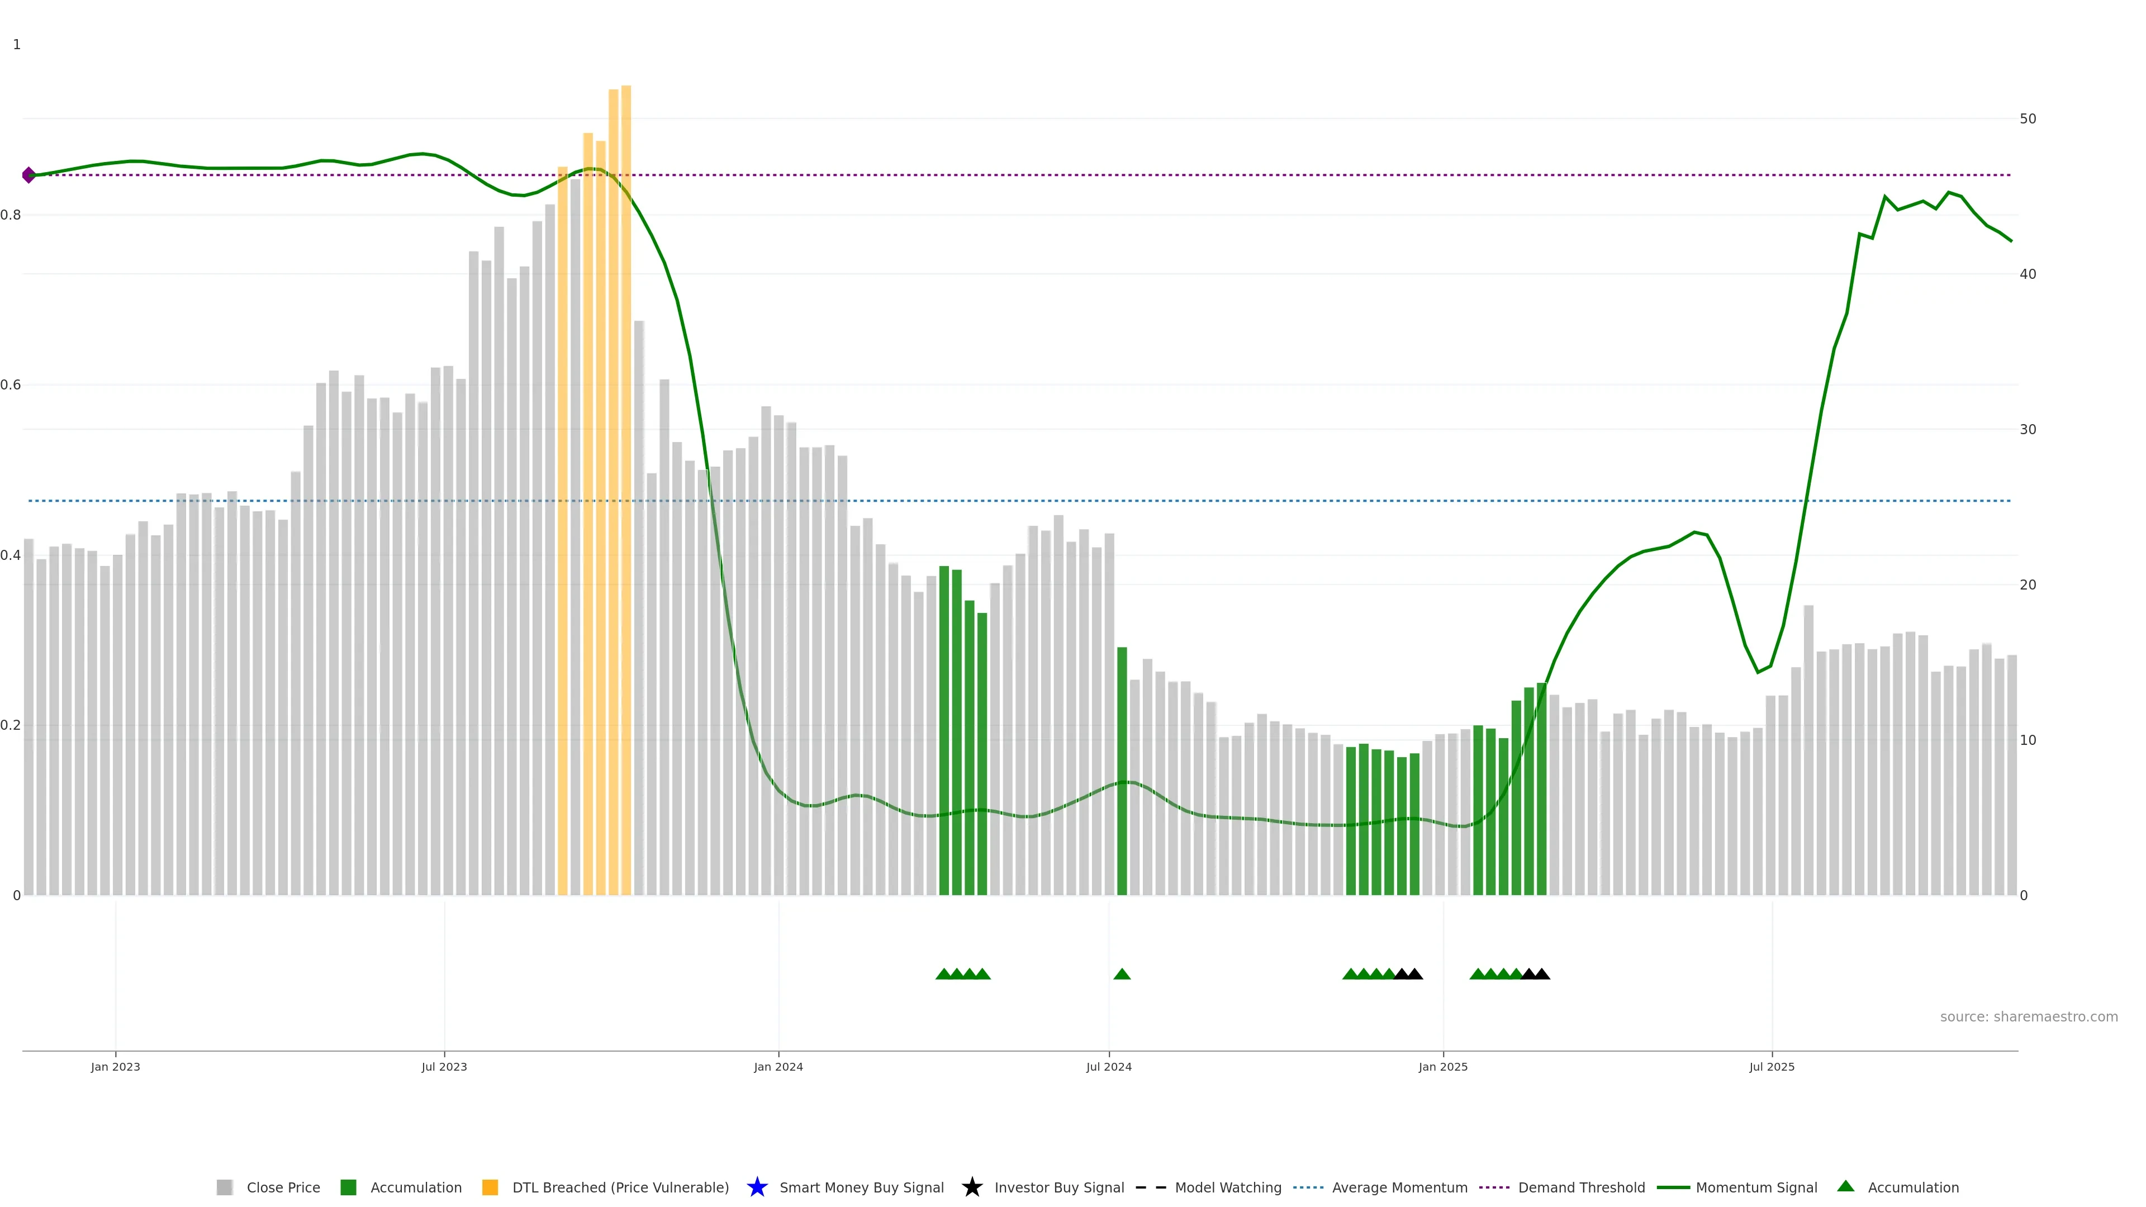Click the black Investor Buy Signal star
The height and width of the screenshot is (1207, 2146).
click(971, 1187)
